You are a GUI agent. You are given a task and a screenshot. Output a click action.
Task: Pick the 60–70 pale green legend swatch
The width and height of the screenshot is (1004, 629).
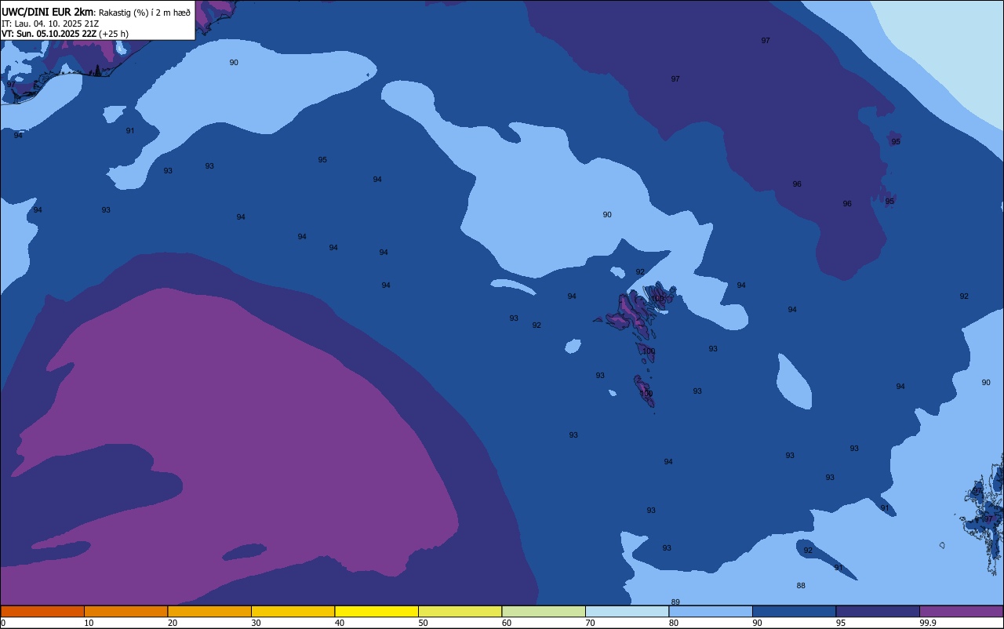coord(544,611)
